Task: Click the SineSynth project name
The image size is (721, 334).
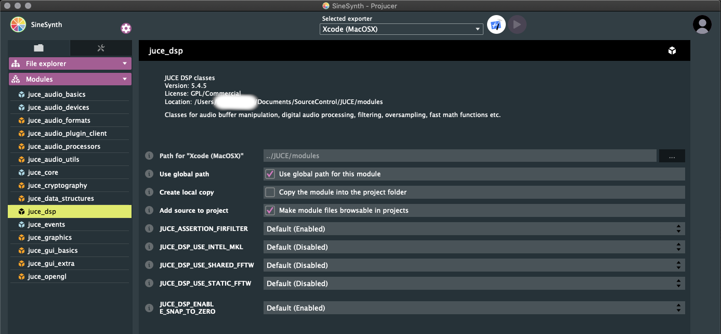Action: coord(46,24)
